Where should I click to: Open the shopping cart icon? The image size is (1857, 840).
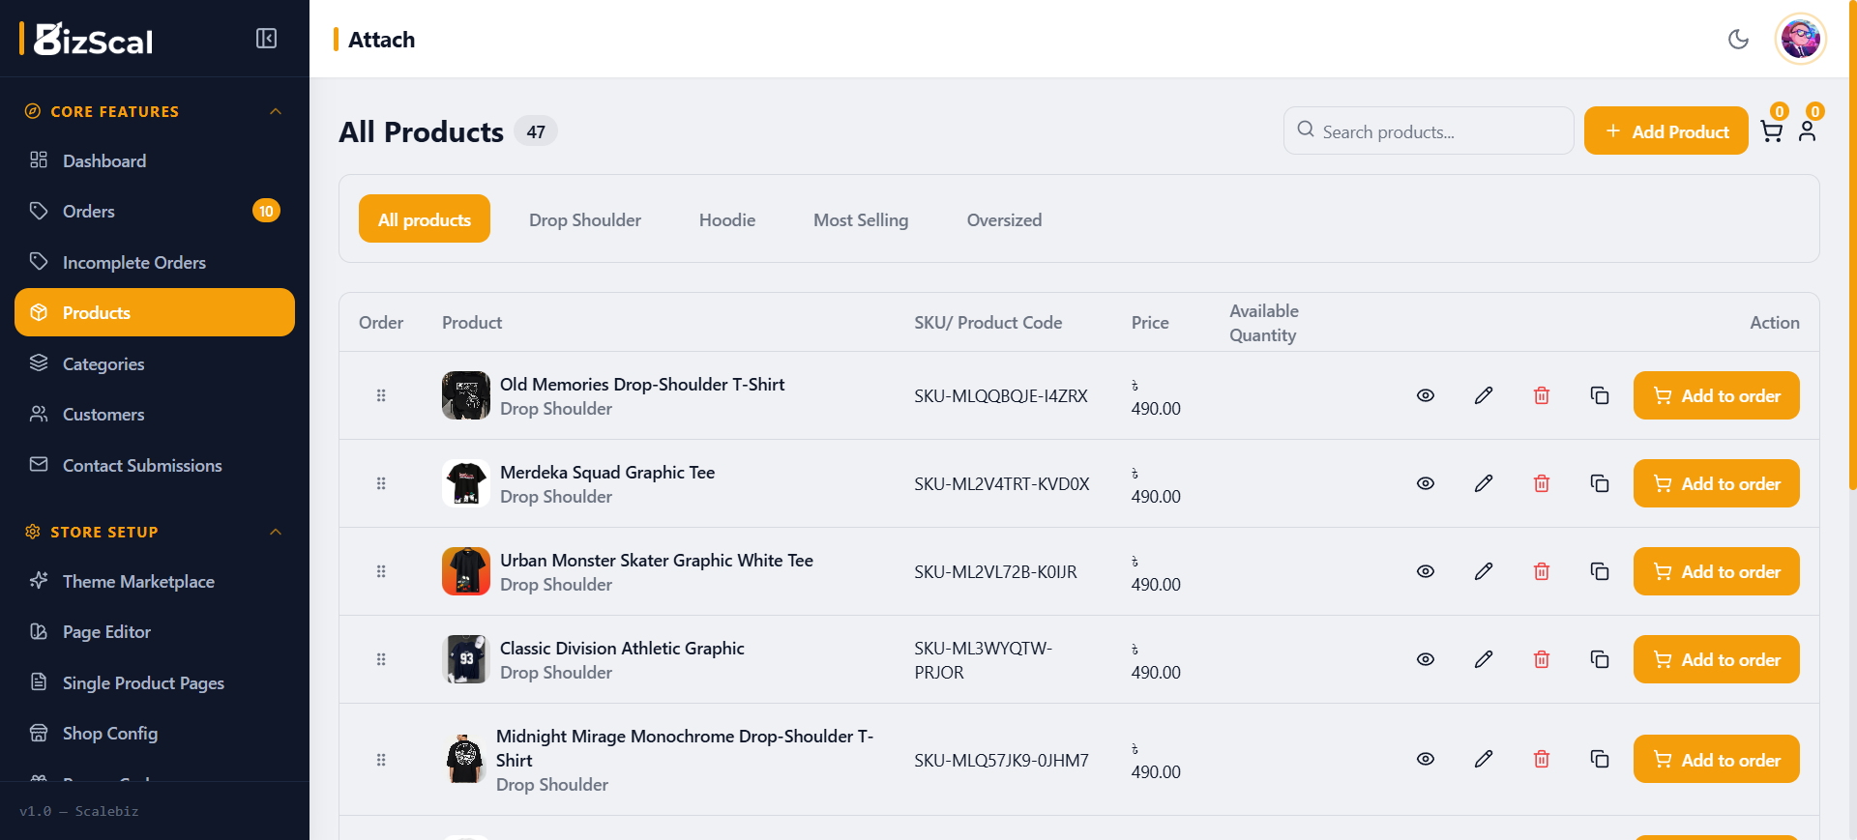1771,132
